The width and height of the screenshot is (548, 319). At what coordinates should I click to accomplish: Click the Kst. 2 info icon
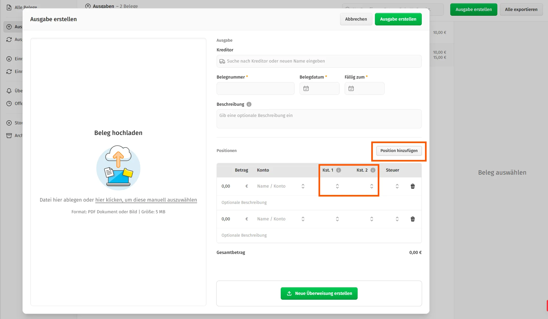pos(373,170)
